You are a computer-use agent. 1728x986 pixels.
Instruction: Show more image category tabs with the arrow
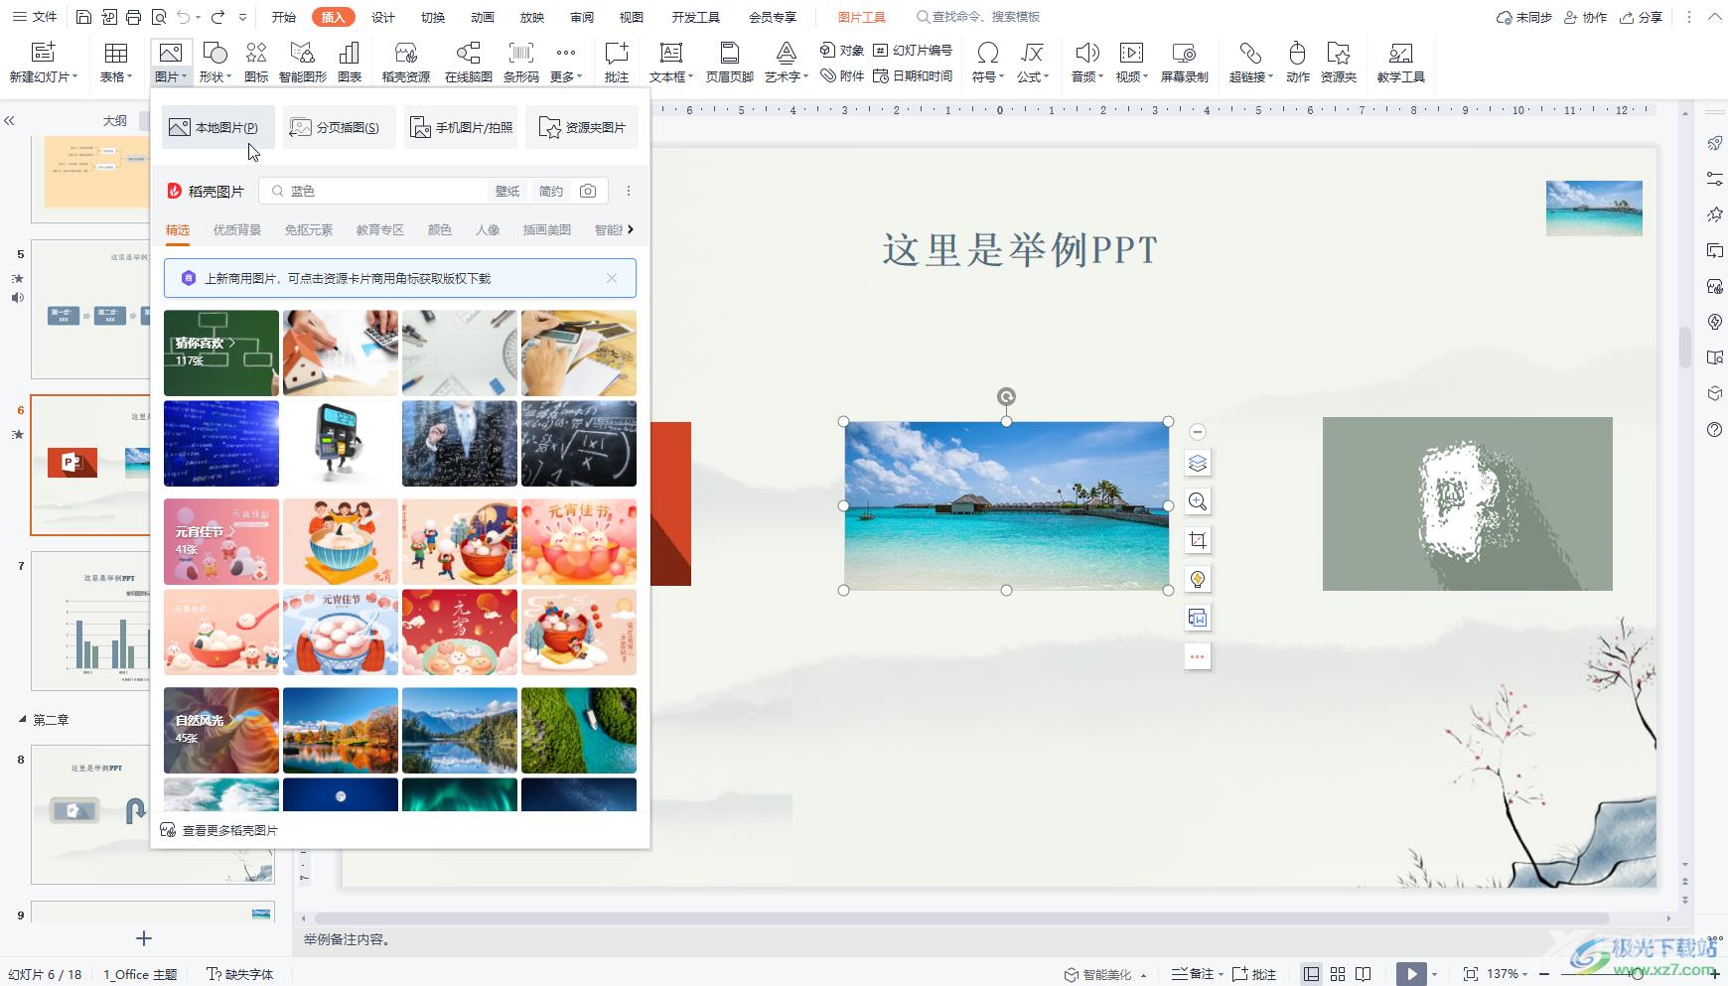click(x=631, y=229)
